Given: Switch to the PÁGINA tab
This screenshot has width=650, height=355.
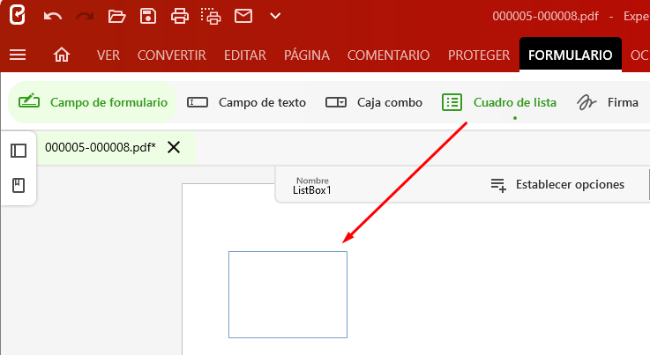Looking at the screenshot, I should 307,55.
